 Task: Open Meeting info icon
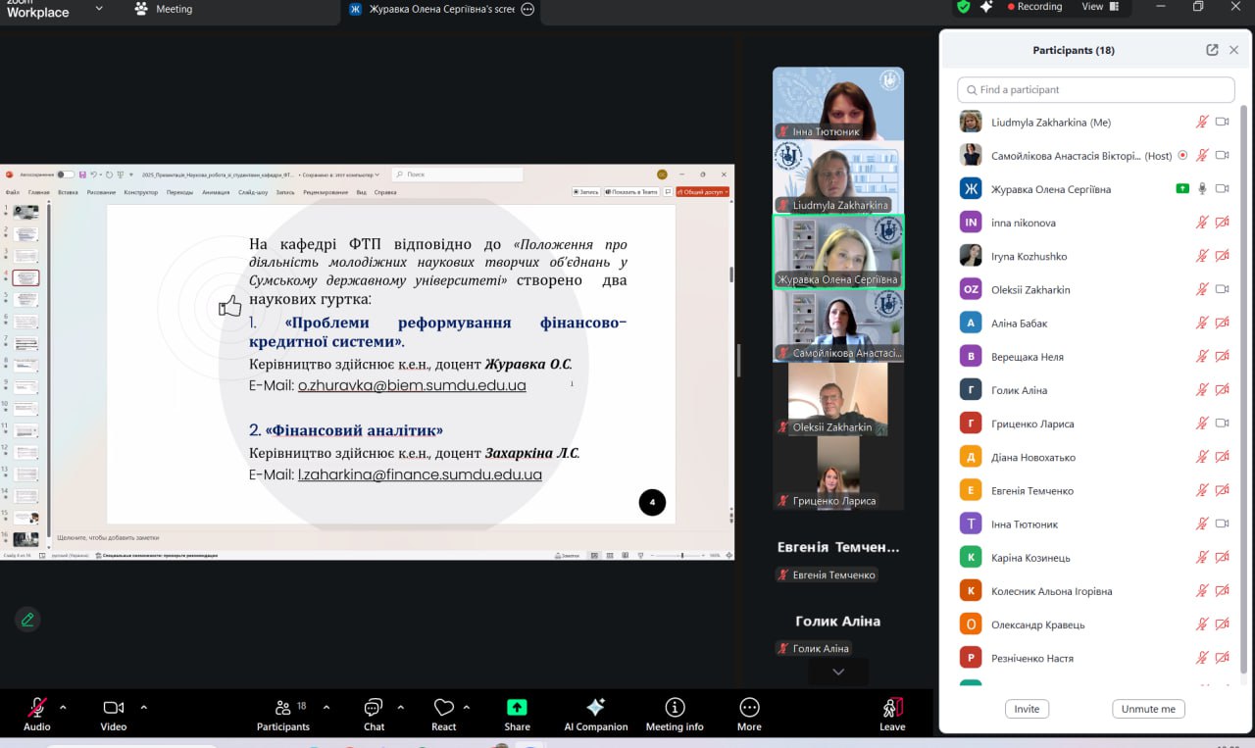675,708
